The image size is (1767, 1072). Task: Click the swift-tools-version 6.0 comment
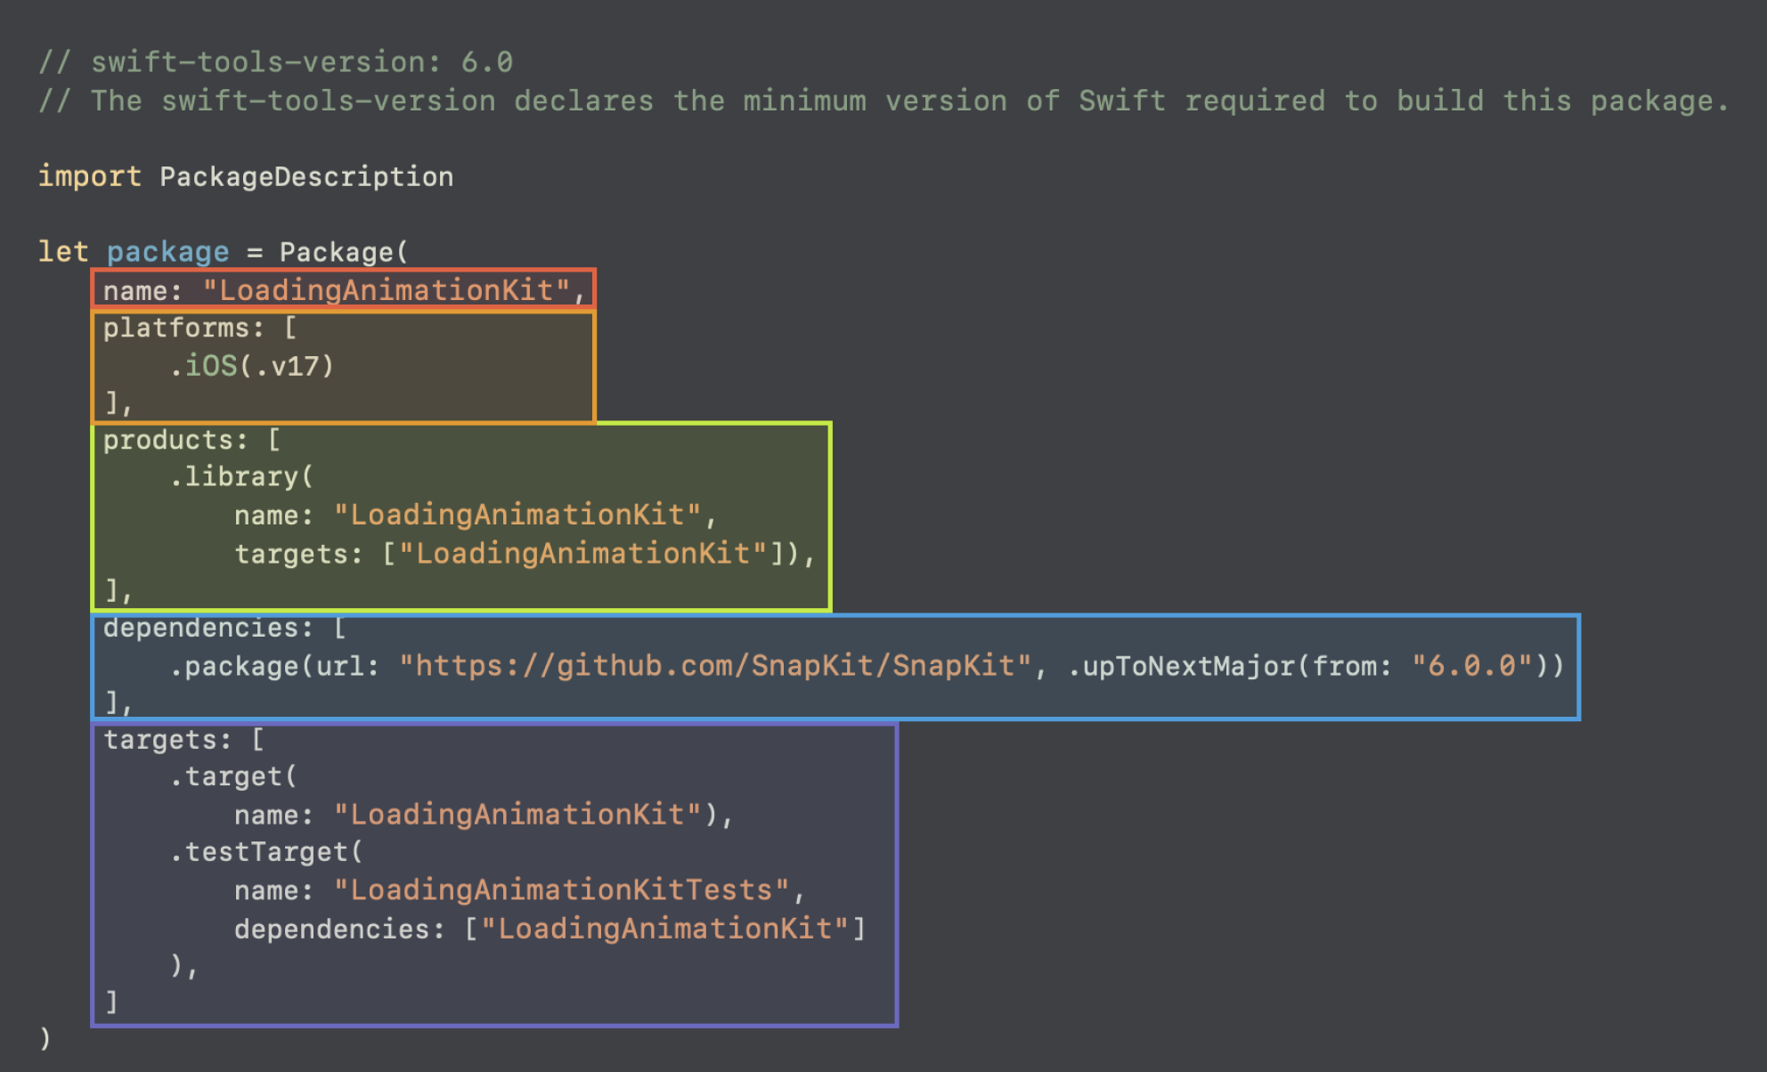275,62
